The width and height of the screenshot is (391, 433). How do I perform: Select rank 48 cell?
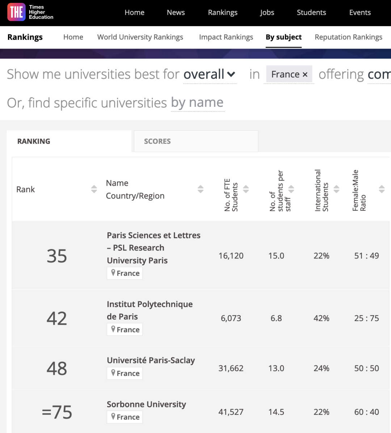(56, 368)
